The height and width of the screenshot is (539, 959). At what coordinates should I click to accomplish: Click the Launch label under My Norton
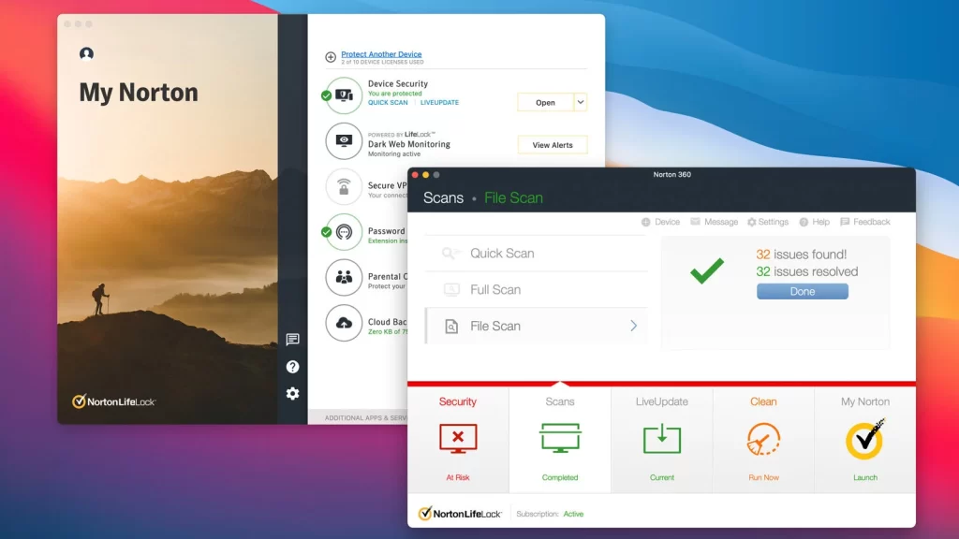[864, 478]
